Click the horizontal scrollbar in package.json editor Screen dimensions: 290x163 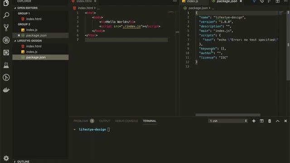pyautogui.click(x=228, y=115)
